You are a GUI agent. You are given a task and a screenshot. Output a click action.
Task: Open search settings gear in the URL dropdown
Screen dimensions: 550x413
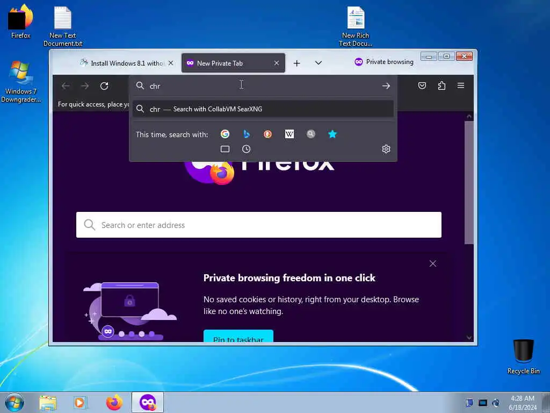tap(386, 149)
